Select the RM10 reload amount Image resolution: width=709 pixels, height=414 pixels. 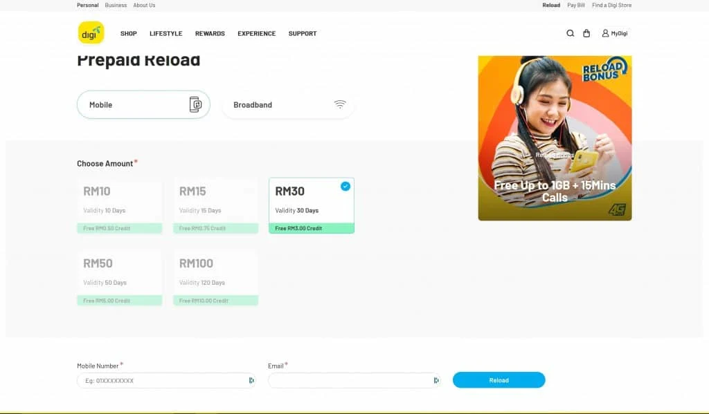tap(119, 205)
